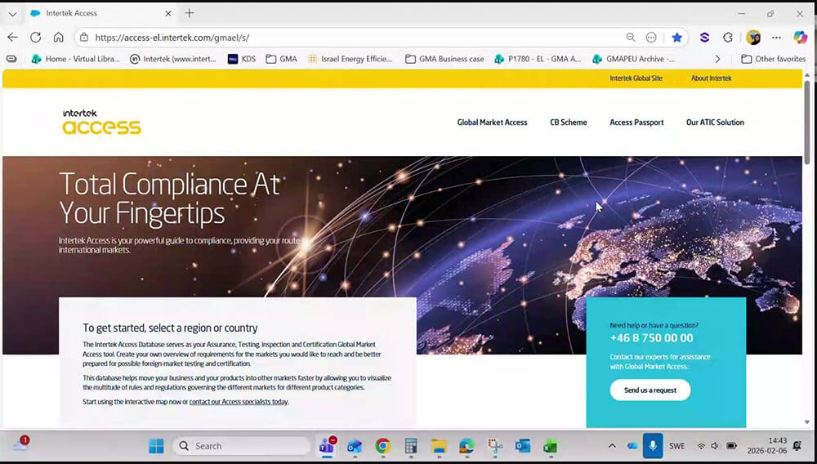Click the battery tray icon

[731, 446]
